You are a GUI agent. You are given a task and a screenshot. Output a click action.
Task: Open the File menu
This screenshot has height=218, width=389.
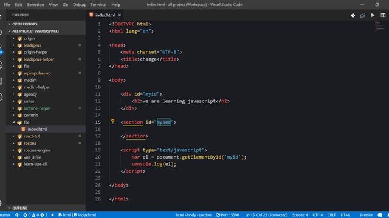(x=7, y=5)
